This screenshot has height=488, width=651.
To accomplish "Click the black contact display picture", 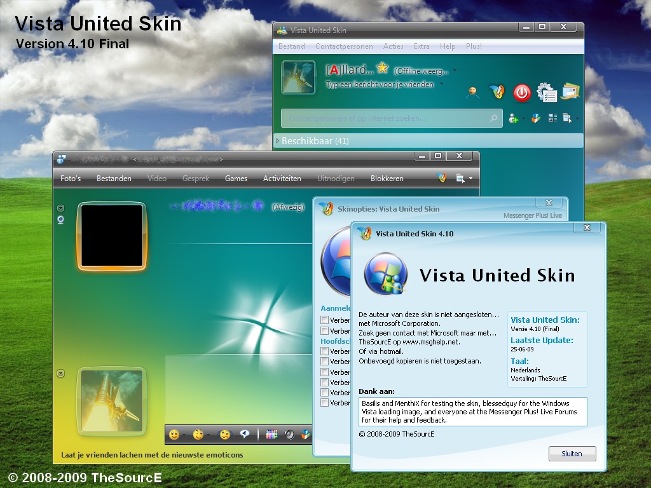I will coord(112,236).
